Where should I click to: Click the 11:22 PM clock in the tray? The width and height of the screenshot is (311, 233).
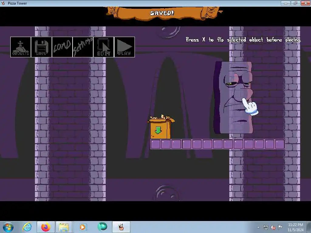tap(296, 225)
